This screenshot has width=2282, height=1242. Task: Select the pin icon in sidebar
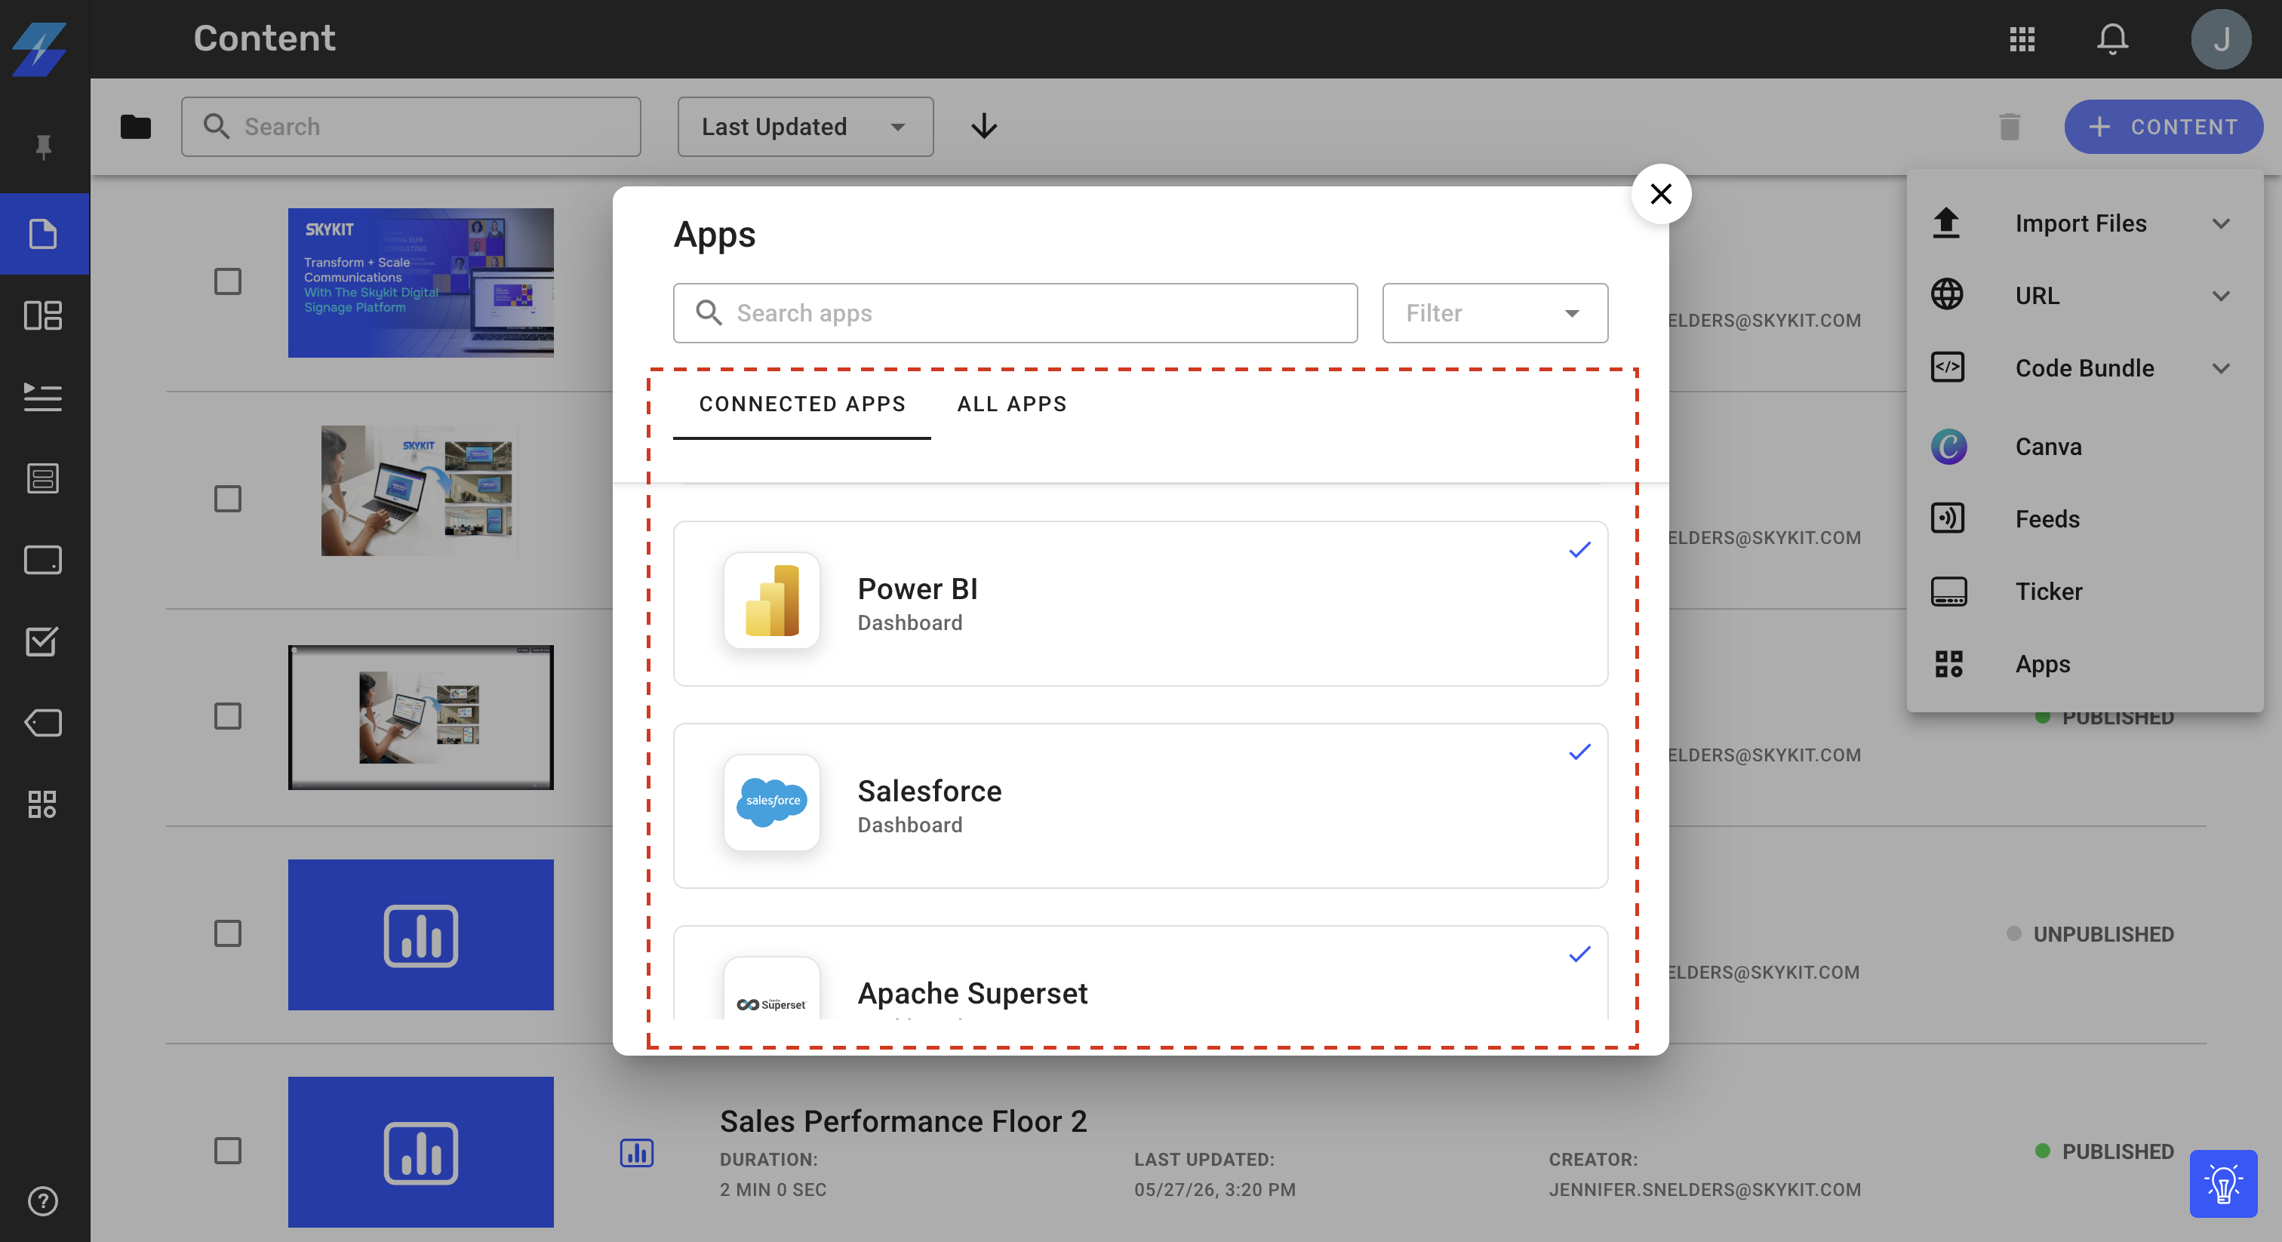click(x=42, y=146)
